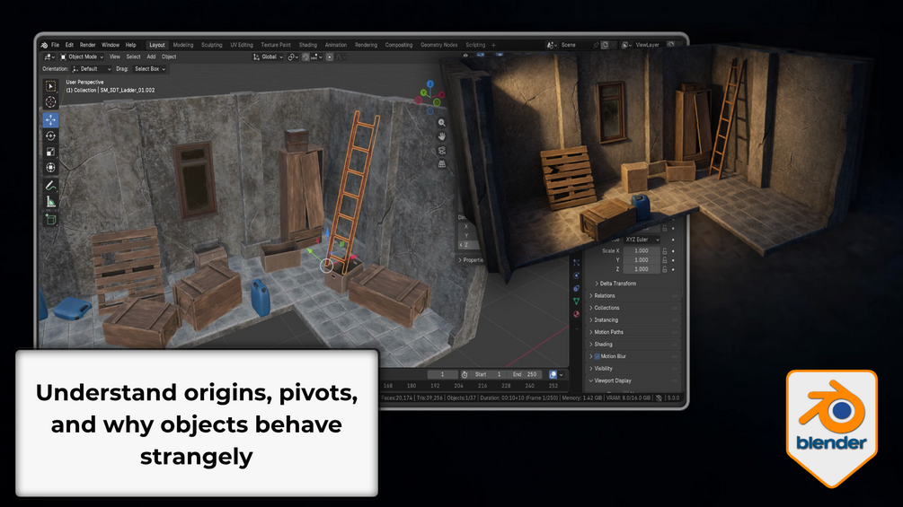Expand the Shading panel in properties
The height and width of the screenshot is (507, 903).
click(x=633, y=344)
